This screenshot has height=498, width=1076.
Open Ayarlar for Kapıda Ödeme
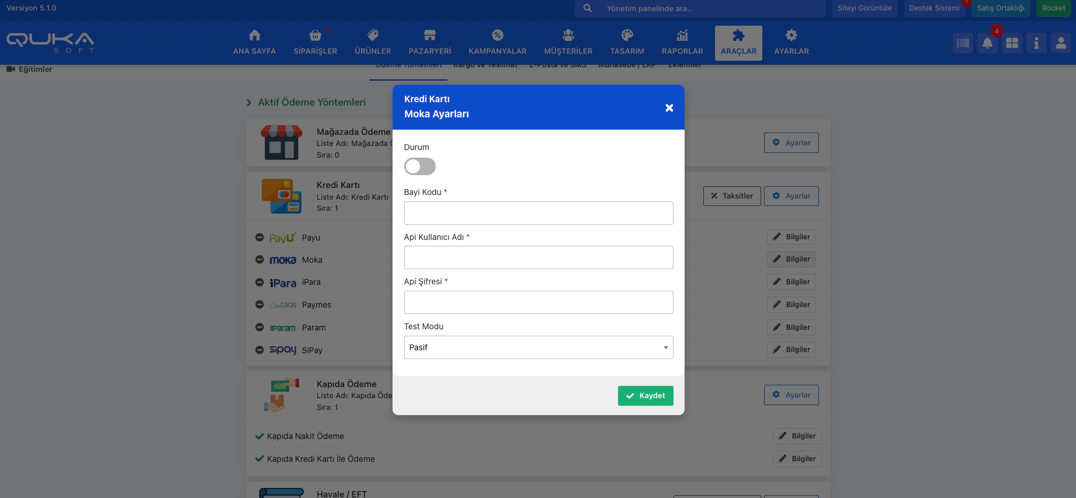coord(791,395)
